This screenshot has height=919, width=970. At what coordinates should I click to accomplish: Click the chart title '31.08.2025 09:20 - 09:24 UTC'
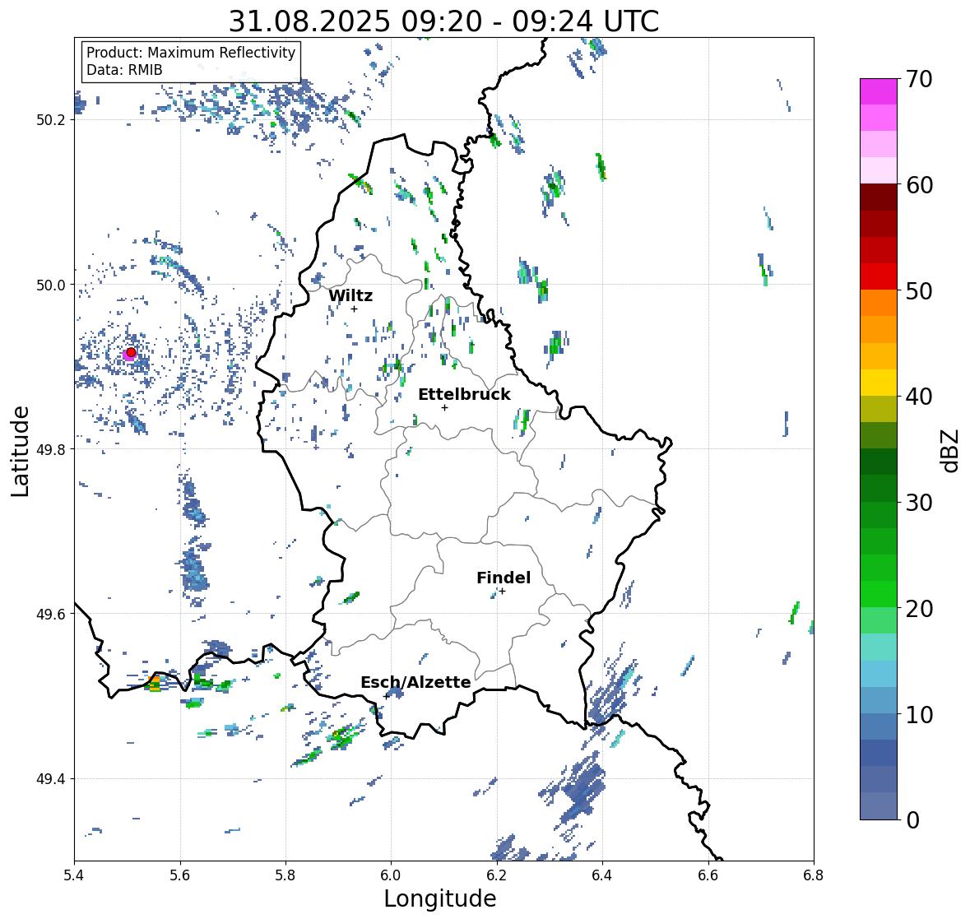pyautogui.click(x=443, y=21)
